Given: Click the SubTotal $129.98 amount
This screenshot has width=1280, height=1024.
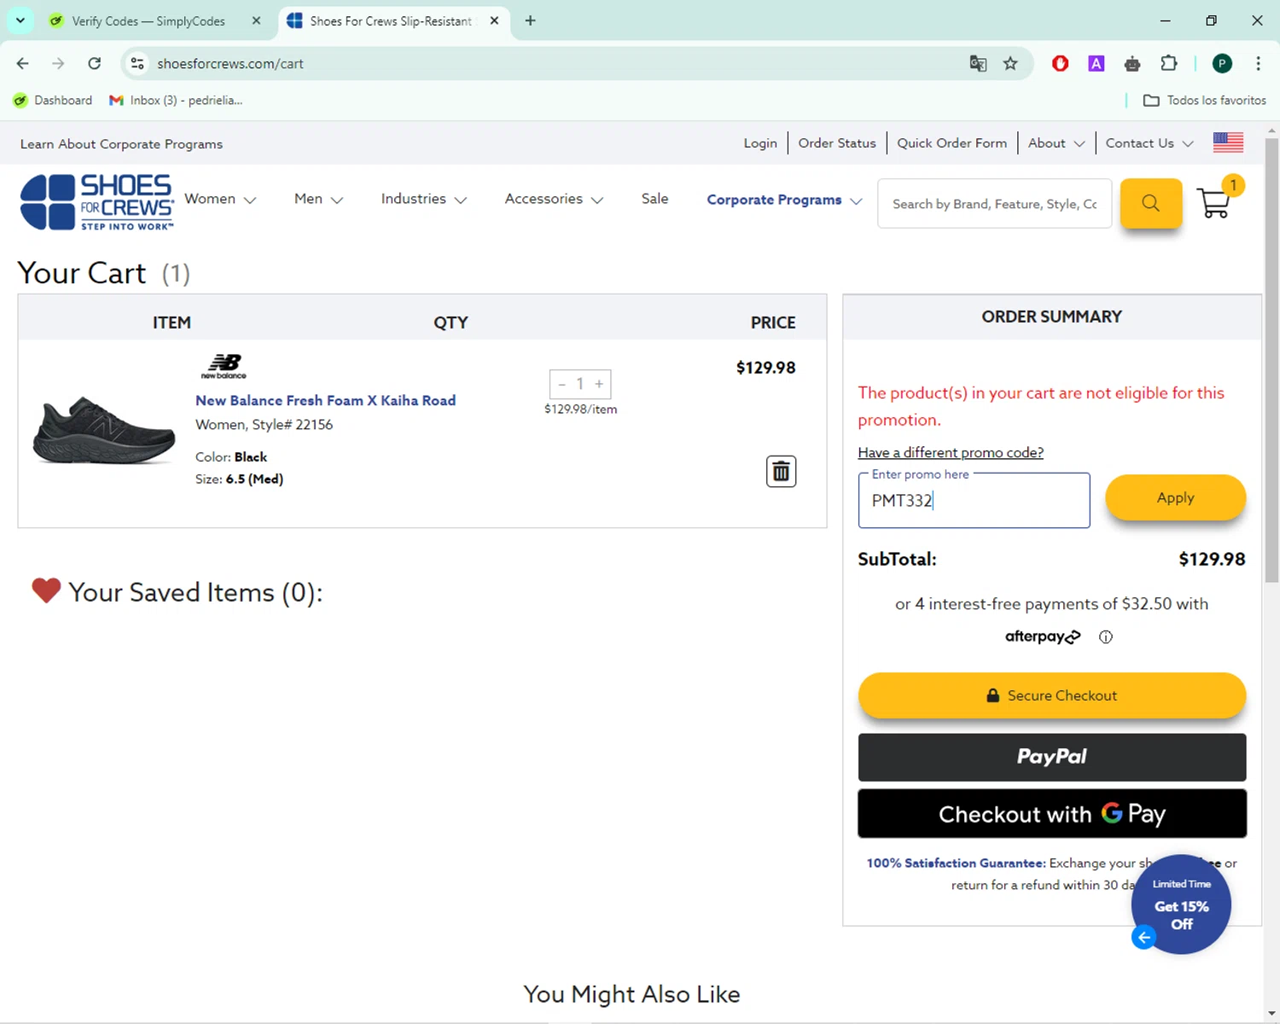Looking at the screenshot, I should pyautogui.click(x=1212, y=559).
